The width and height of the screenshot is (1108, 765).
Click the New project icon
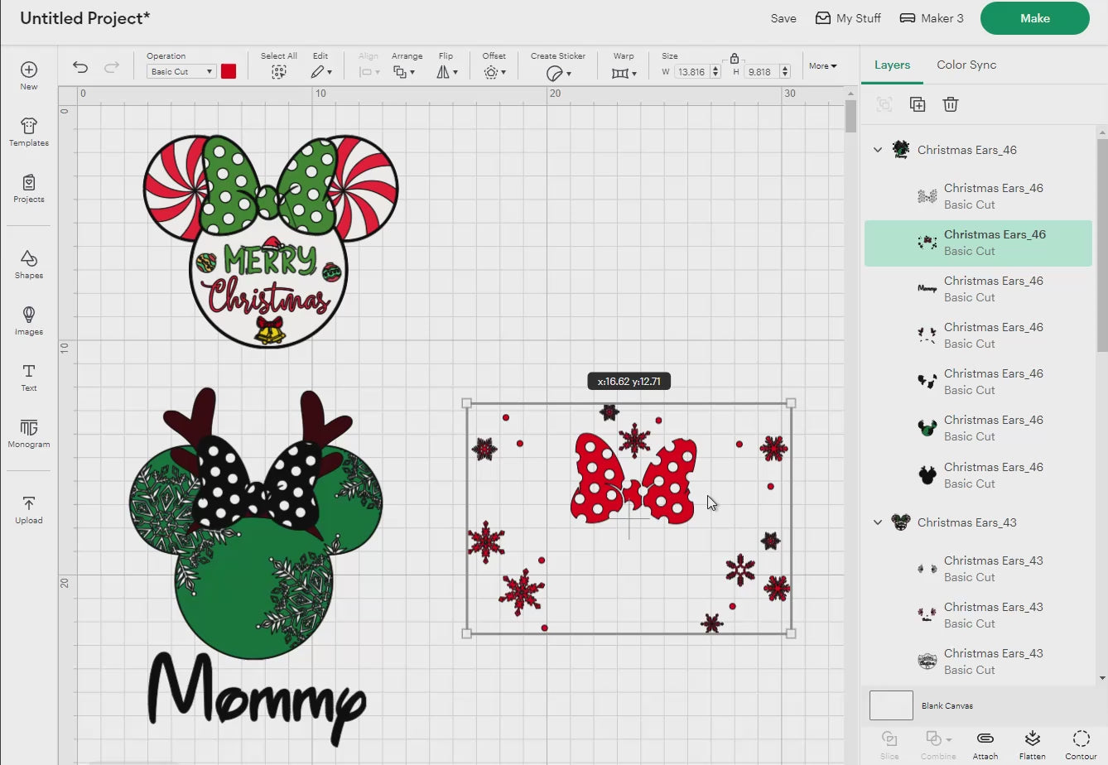(29, 75)
